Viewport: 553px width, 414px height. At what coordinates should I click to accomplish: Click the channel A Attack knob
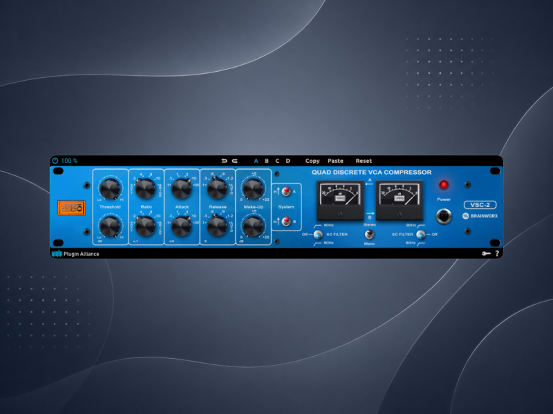181,188
